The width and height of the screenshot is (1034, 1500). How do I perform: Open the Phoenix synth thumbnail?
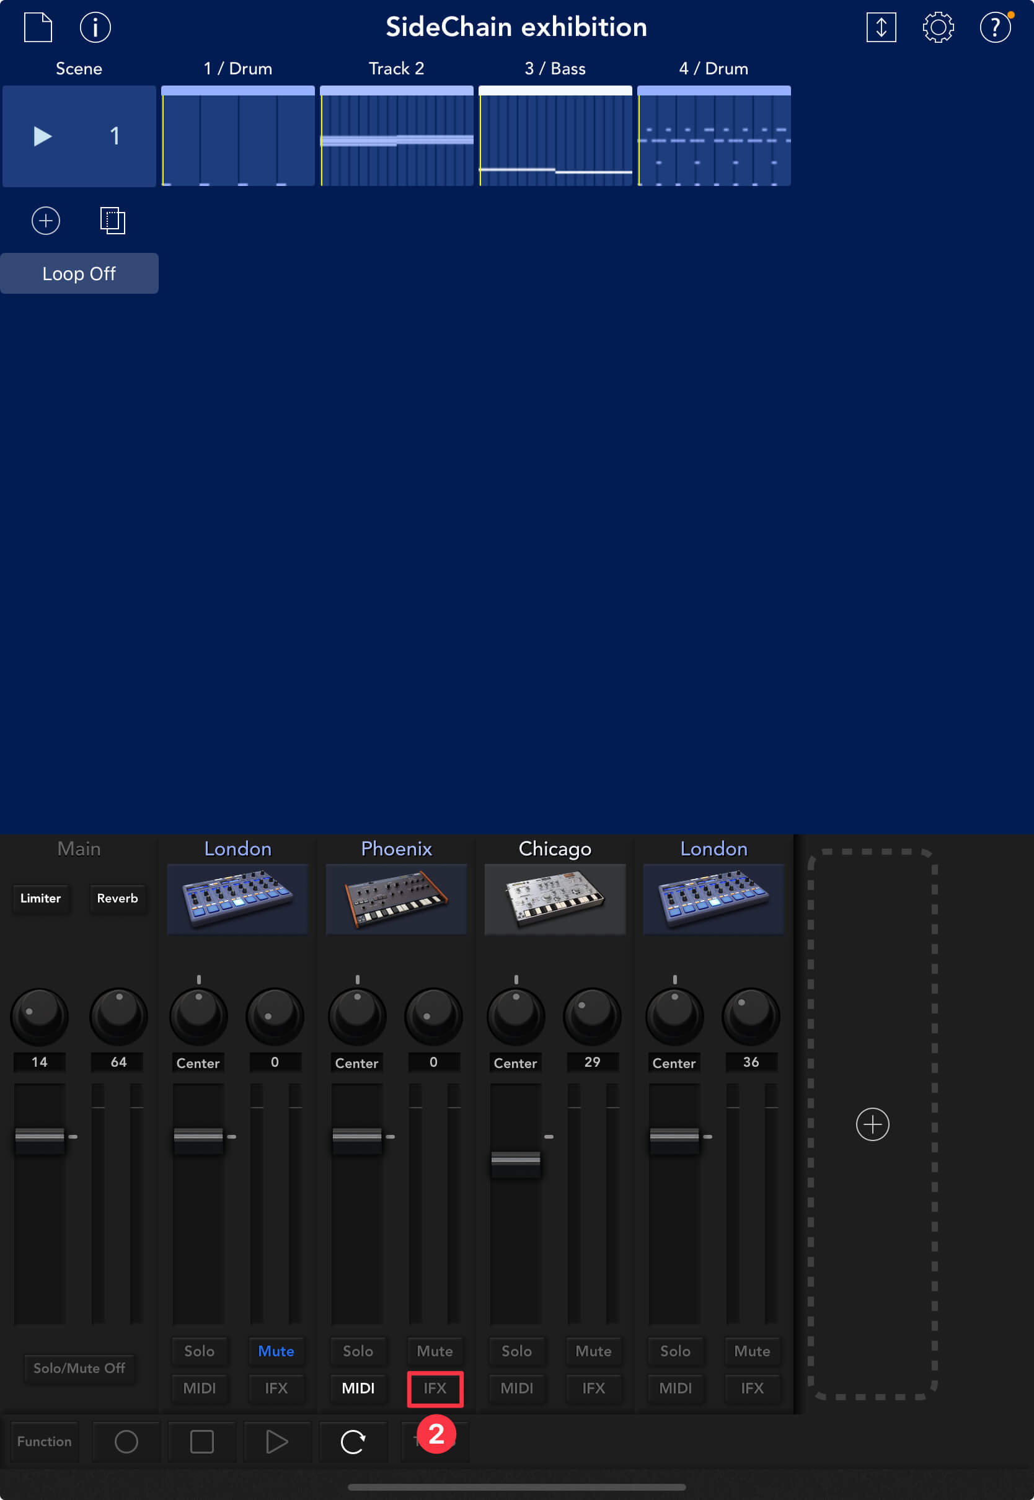pos(397,899)
